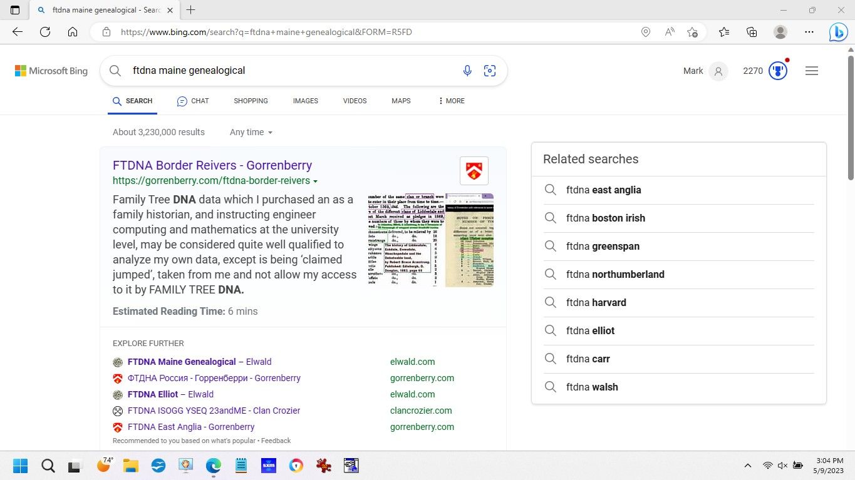Open Wi-Fi network status icon

[767, 466]
